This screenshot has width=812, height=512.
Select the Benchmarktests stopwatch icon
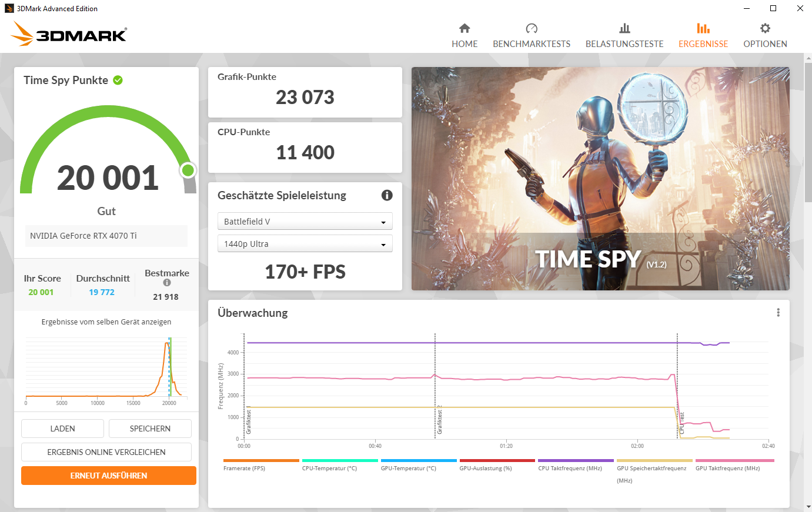(532, 27)
